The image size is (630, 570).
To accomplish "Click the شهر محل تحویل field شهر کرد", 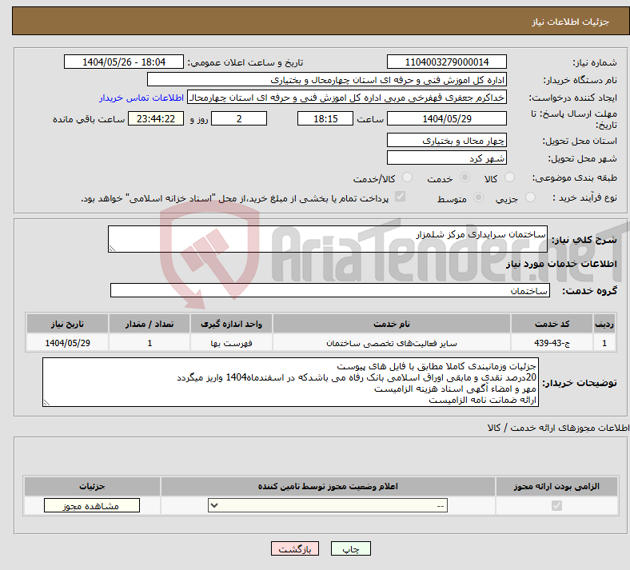I will (x=446, y=157).
